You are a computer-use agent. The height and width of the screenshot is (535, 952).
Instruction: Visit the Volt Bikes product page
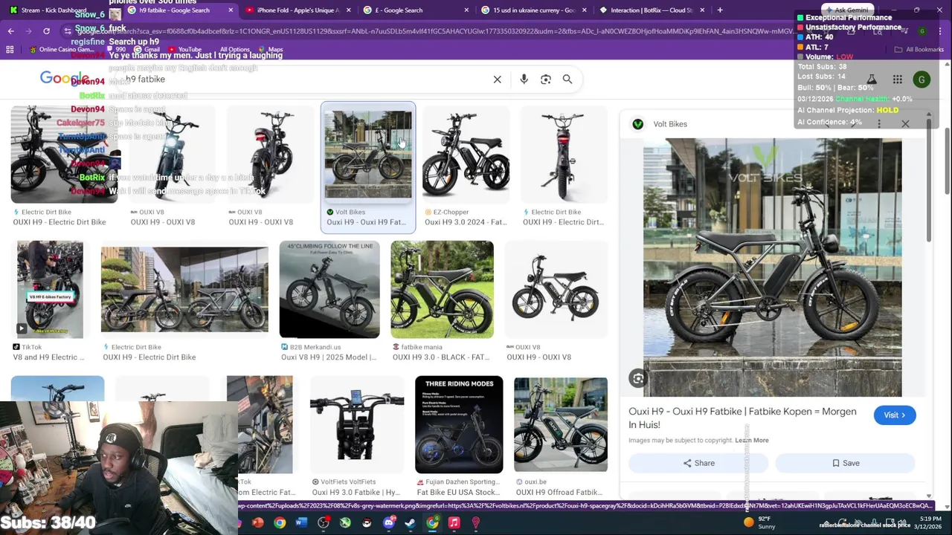pos(895,415)
